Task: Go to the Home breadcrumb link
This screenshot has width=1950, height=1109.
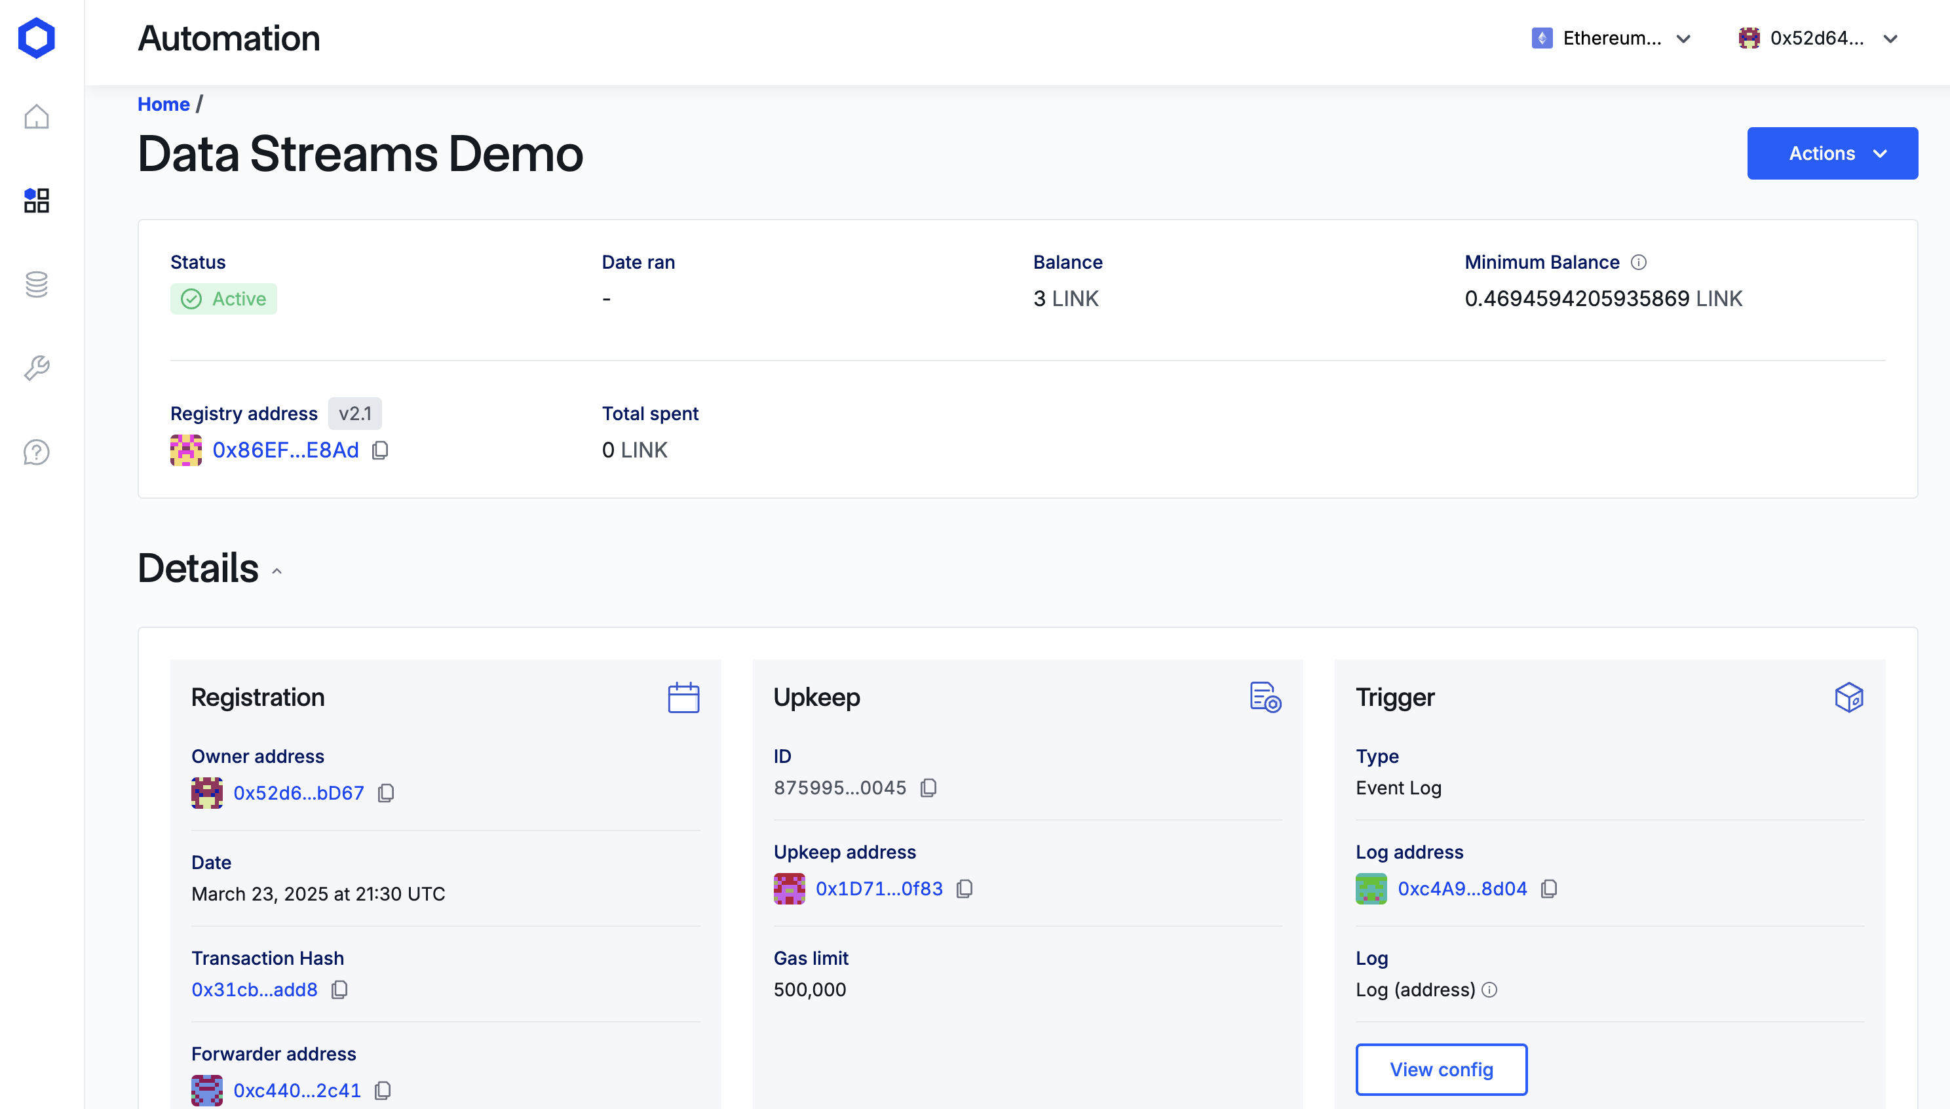Action: pyautogui.click(x=163, y=104)
